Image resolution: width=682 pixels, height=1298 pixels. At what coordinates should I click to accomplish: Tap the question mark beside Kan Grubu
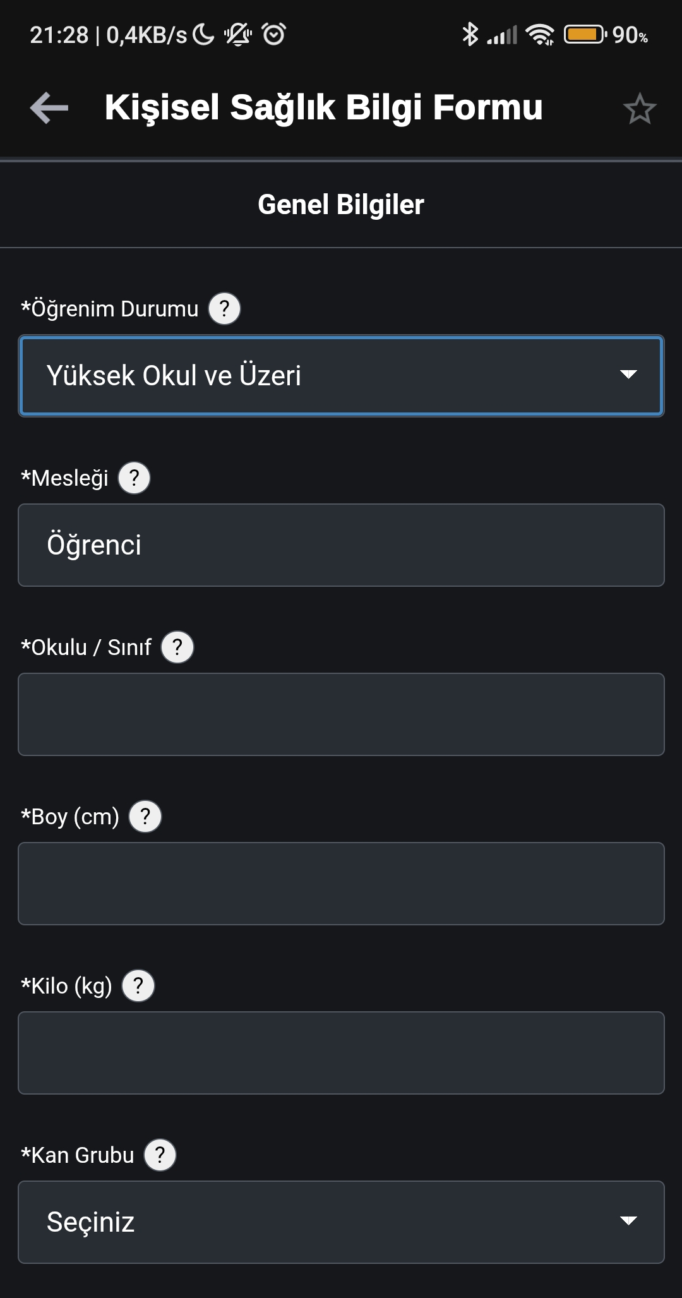pos(160,1155)
